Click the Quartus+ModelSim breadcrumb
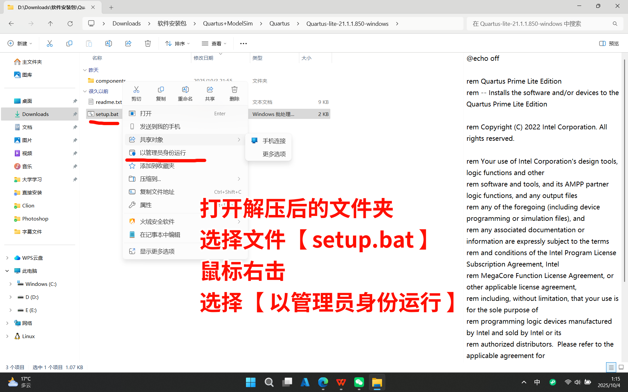This screenshot has width=628, height=392. [x=228, y=24]
